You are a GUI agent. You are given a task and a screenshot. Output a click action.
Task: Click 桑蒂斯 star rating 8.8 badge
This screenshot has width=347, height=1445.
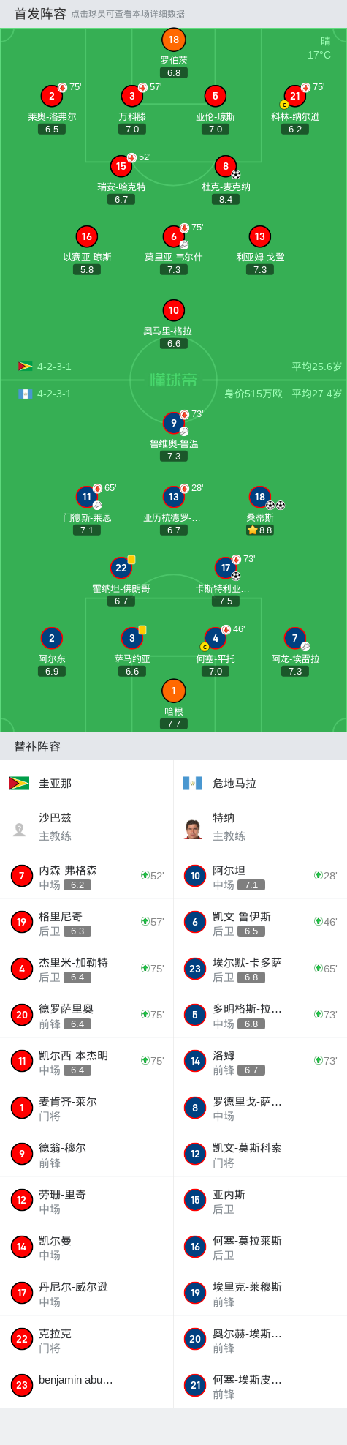click(x=260, y=530)
